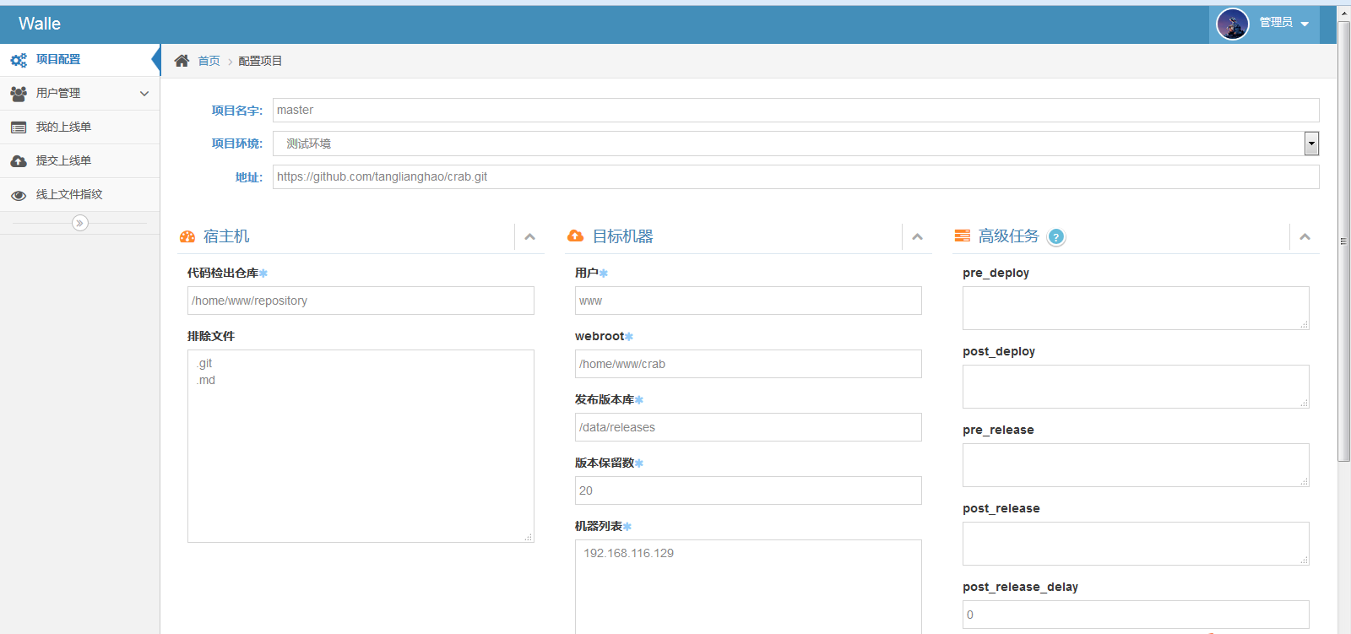Click the users icon beside 用户管理

coord(19,94)
